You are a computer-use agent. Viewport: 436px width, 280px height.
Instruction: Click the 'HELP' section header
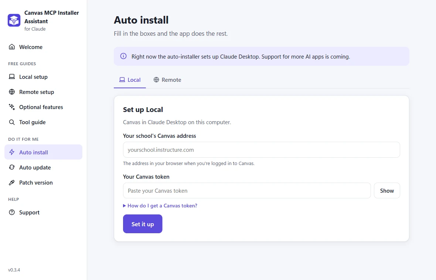(14, 199)
